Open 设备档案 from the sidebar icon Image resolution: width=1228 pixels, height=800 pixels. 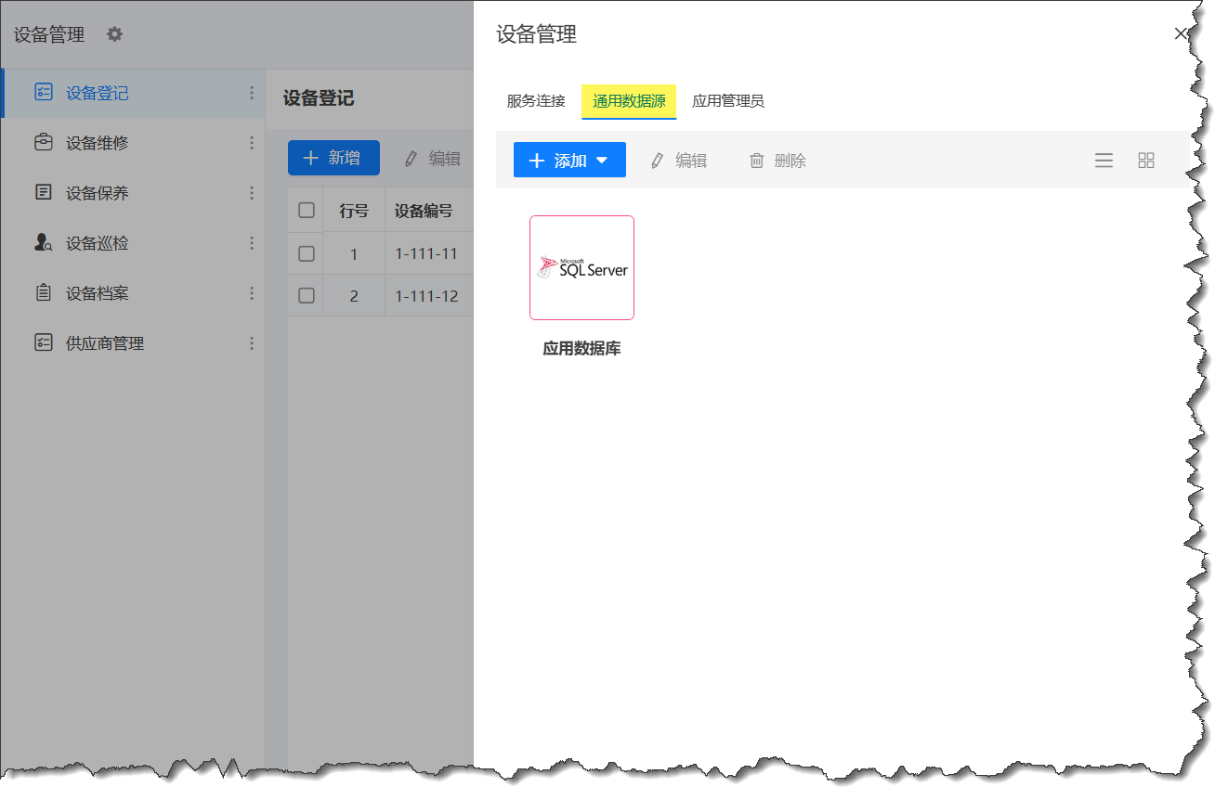click(x=44, y=292)
